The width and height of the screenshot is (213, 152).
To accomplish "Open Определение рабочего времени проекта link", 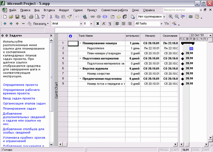I will pos(21,92).
